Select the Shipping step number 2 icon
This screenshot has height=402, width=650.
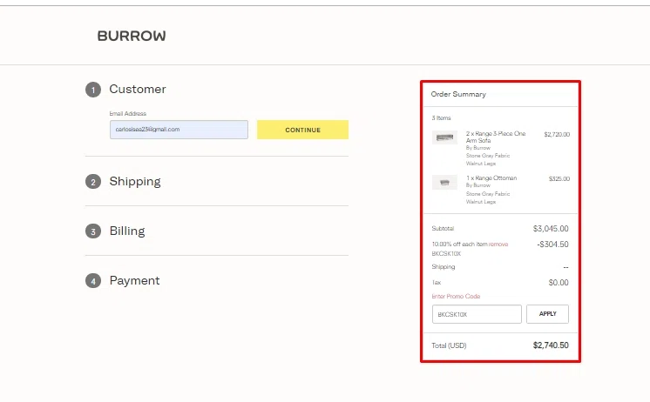[x=93, y=182]
